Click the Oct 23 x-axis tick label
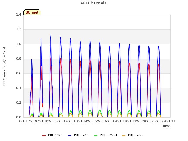The width and height of the screenshot is (188, 141). [x=170, y=121]
